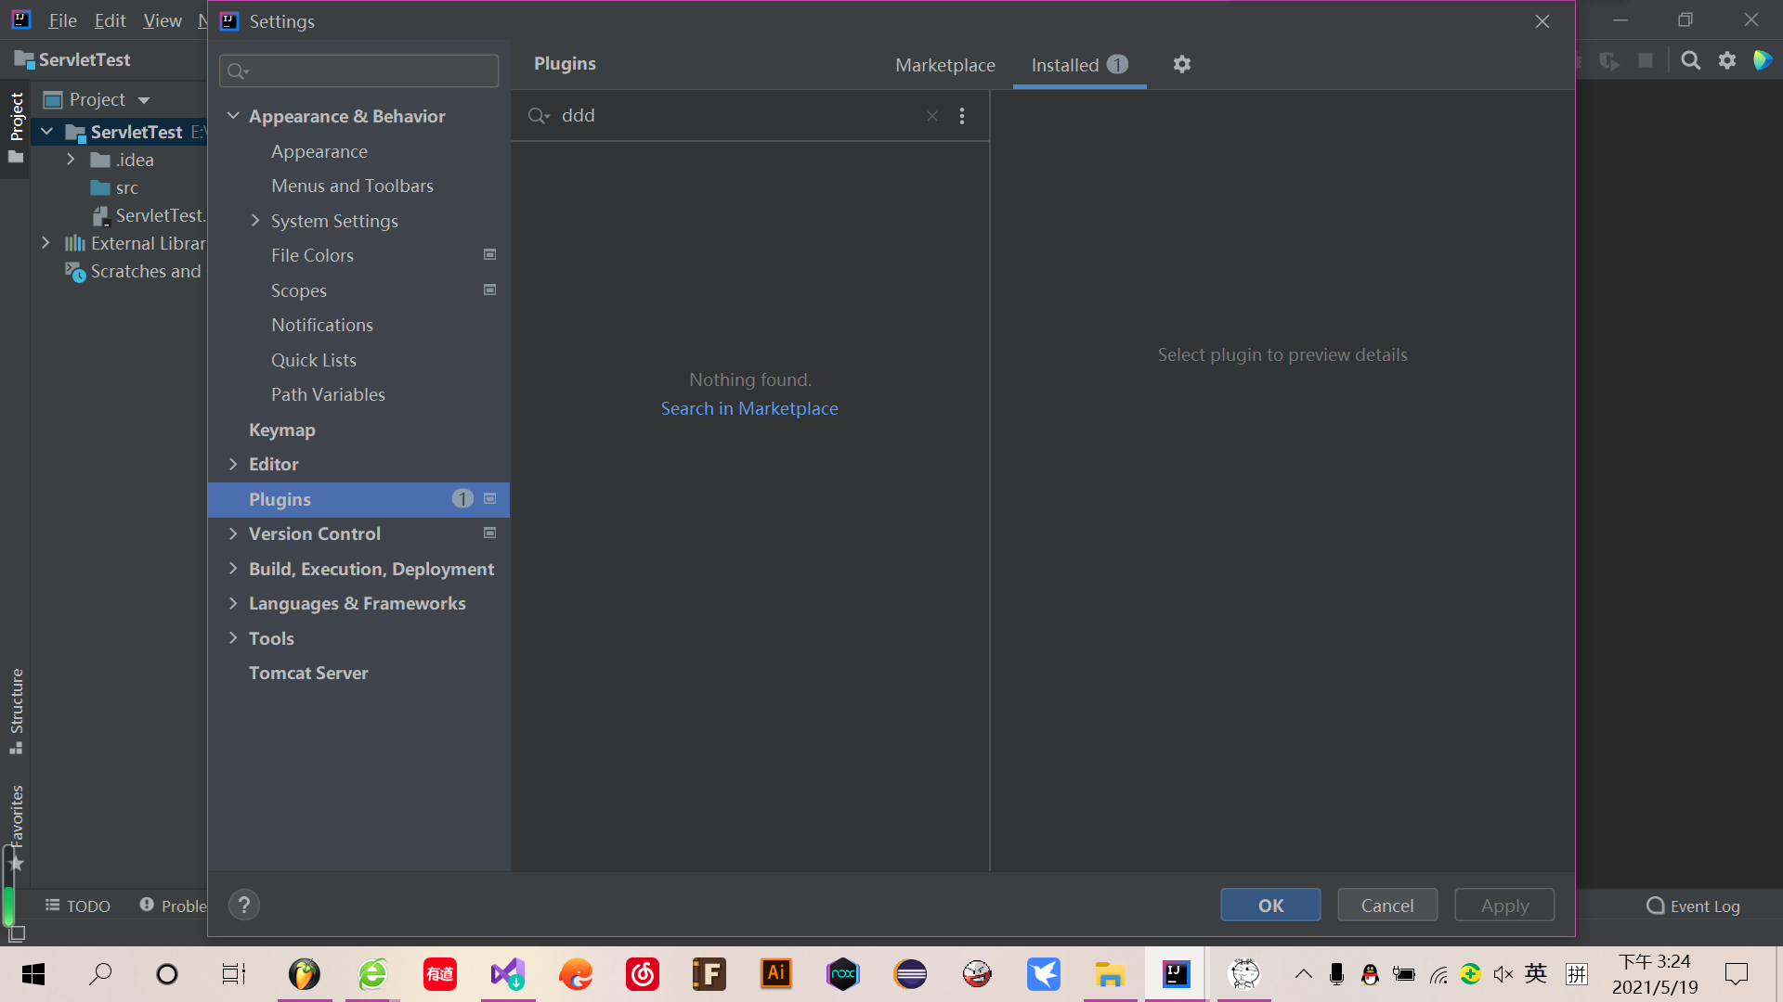Open IDE settings gear in toolbar

tap(1727, 61)
